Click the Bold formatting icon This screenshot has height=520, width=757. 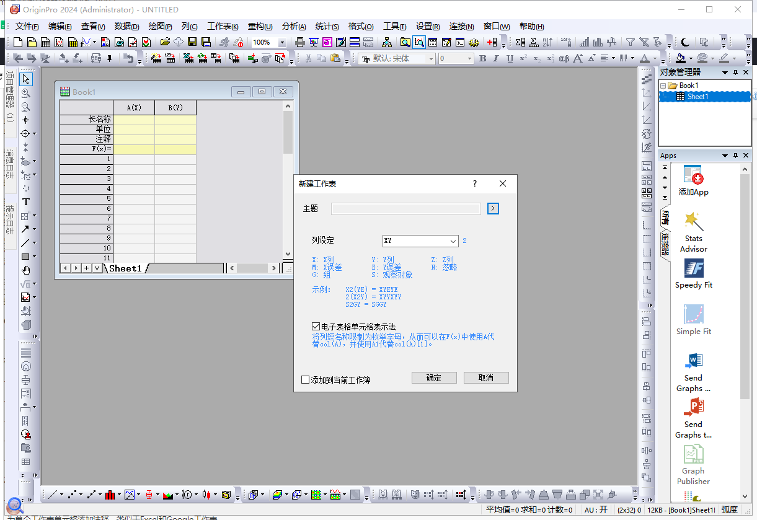[482, 58]
